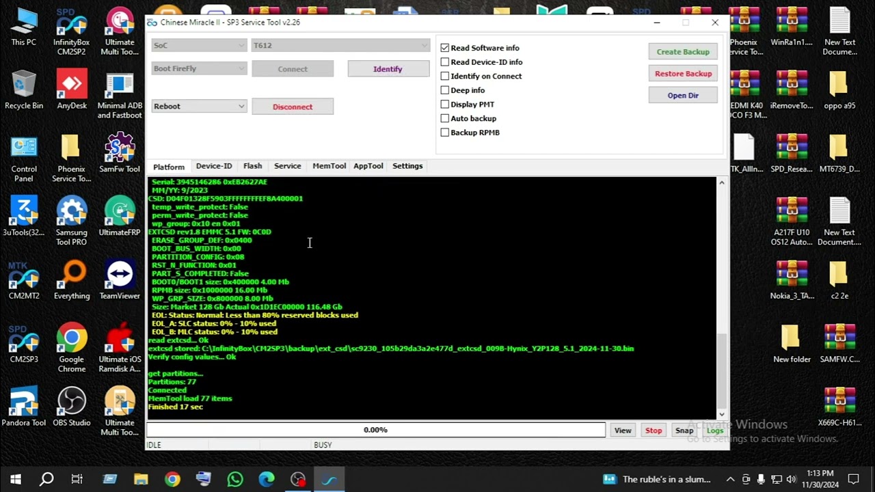The height and width of the screenshot is (492, 875).
Task: Launch UltimateFRP desktop icon
Action: [x=120, y=217]
